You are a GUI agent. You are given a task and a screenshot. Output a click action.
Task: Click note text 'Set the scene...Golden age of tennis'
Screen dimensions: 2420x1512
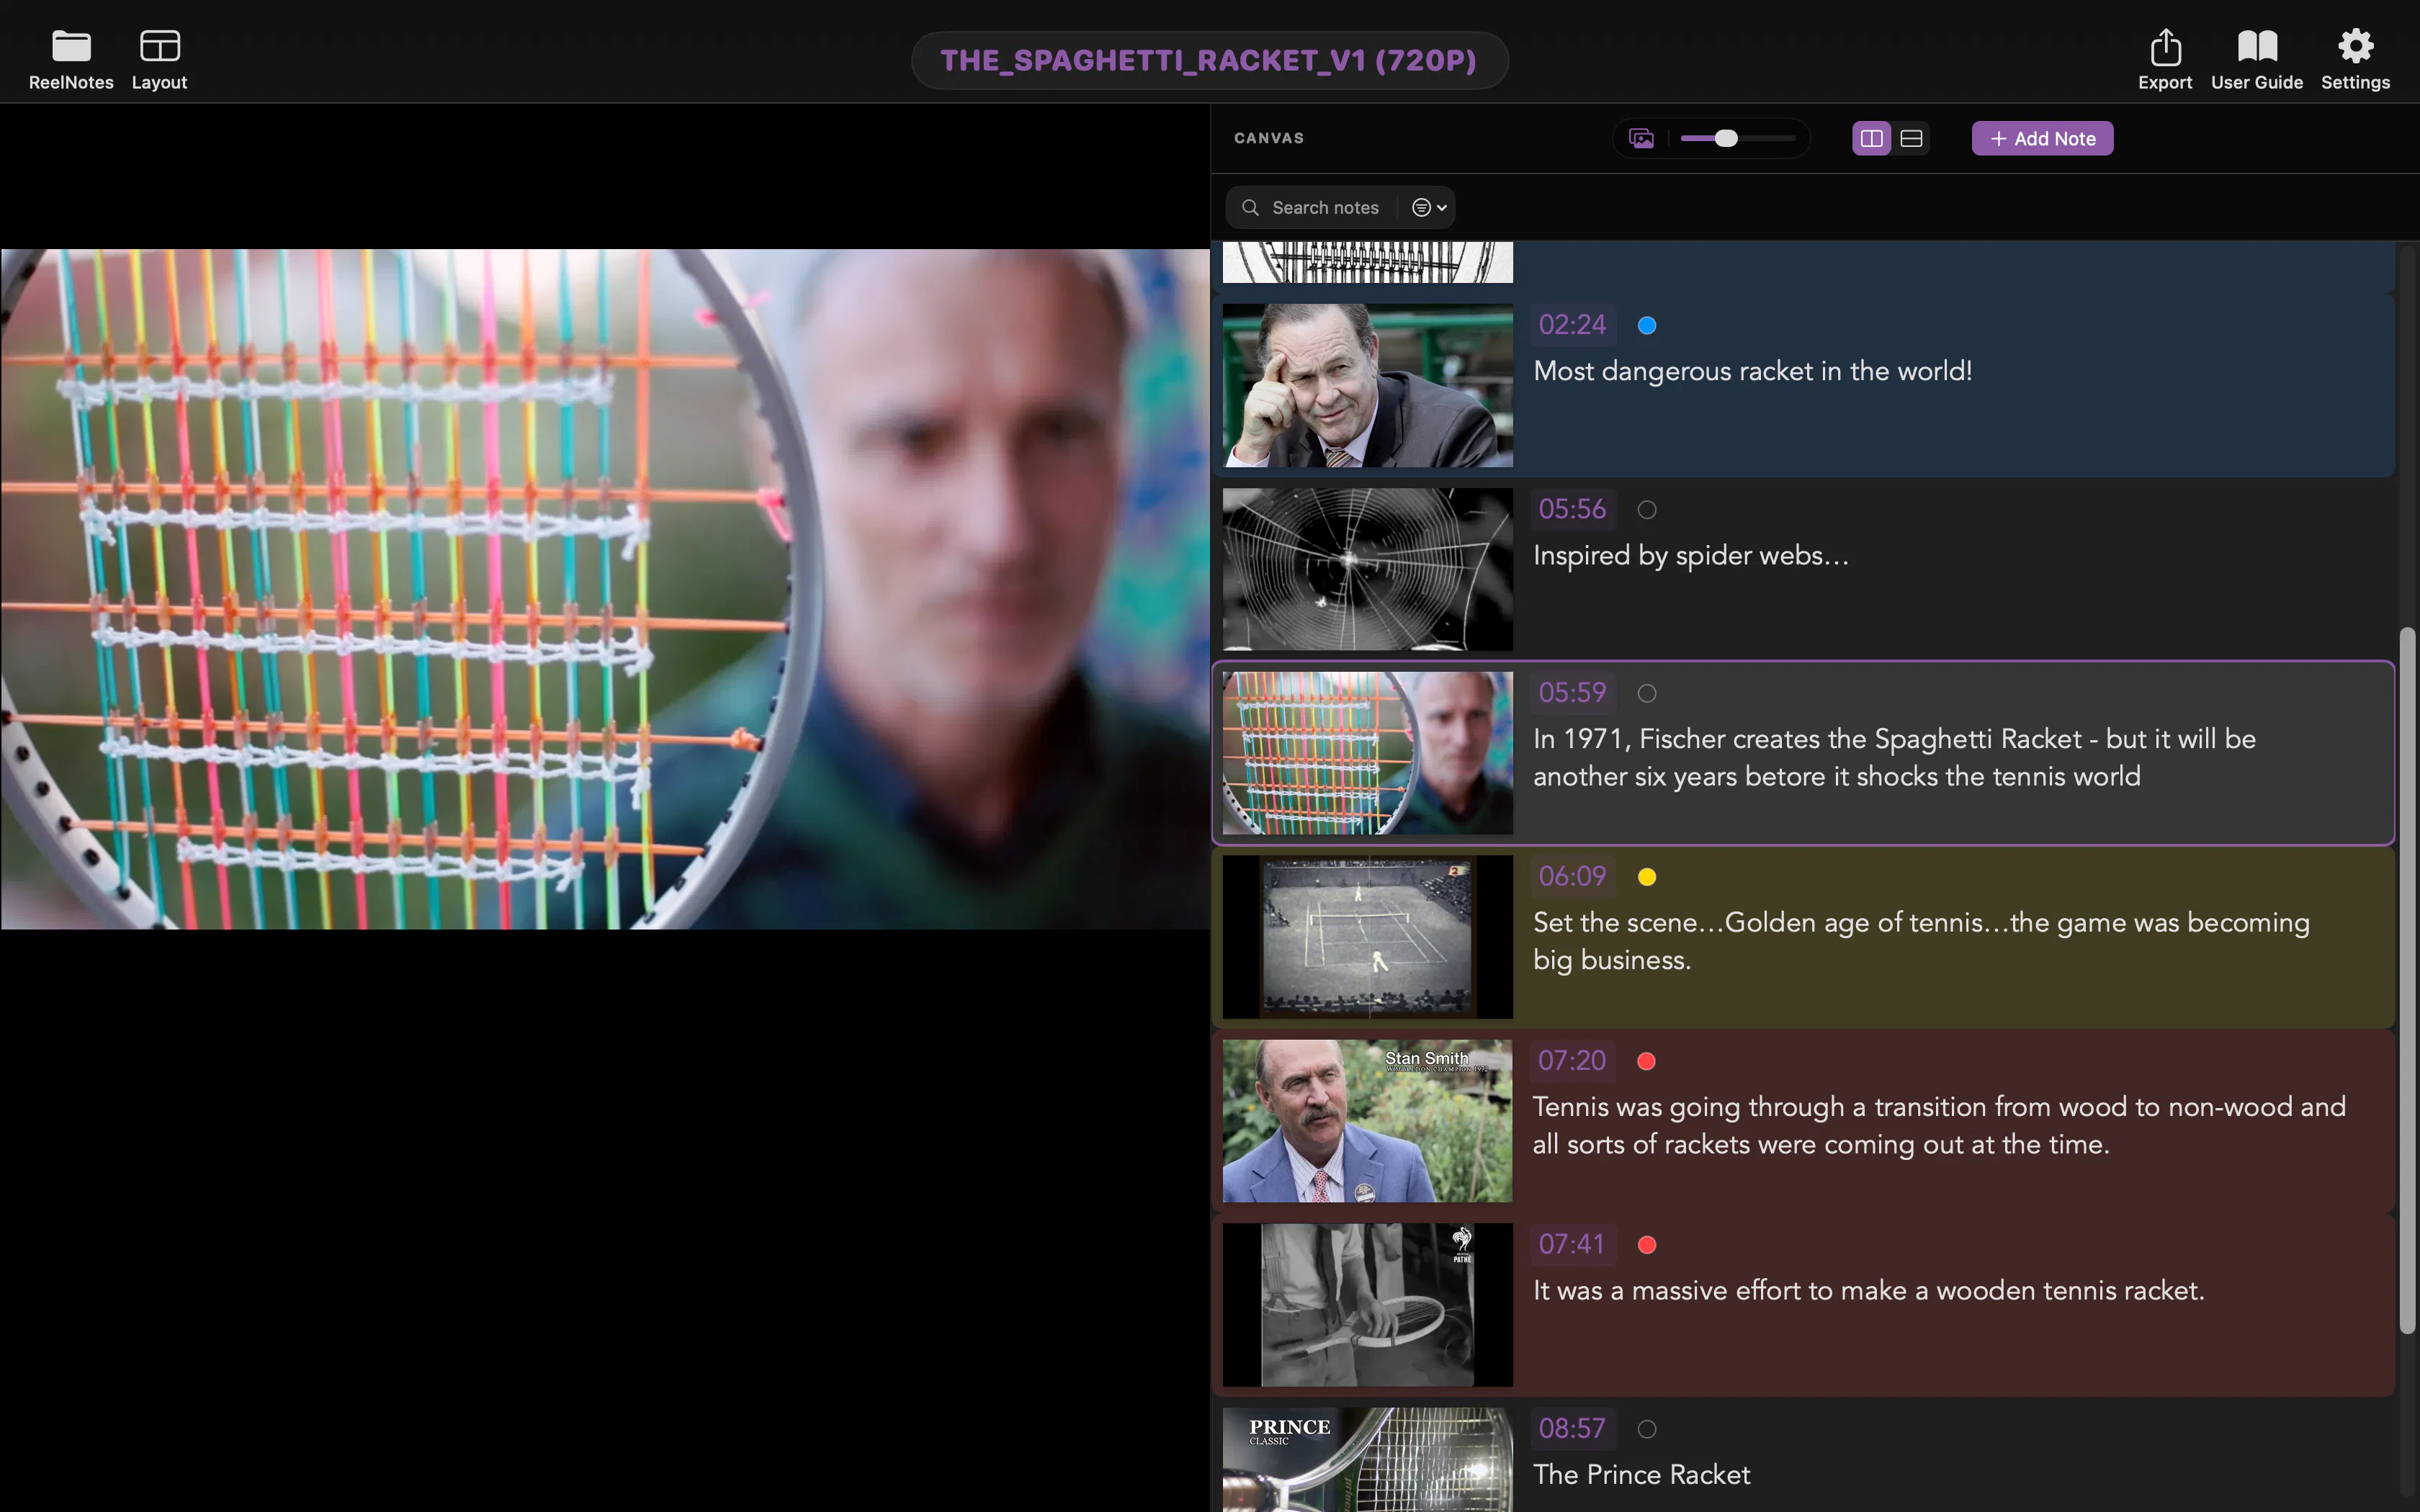pos(1921,941)
